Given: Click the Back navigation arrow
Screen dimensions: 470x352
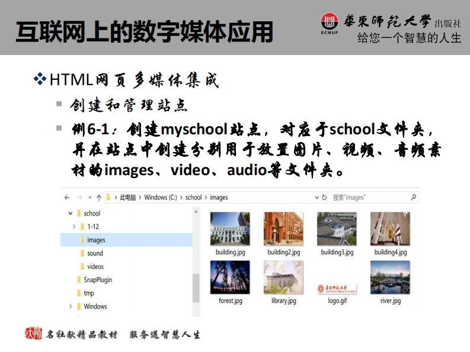Looking at the screenshot, I should (x=66, y=198).
